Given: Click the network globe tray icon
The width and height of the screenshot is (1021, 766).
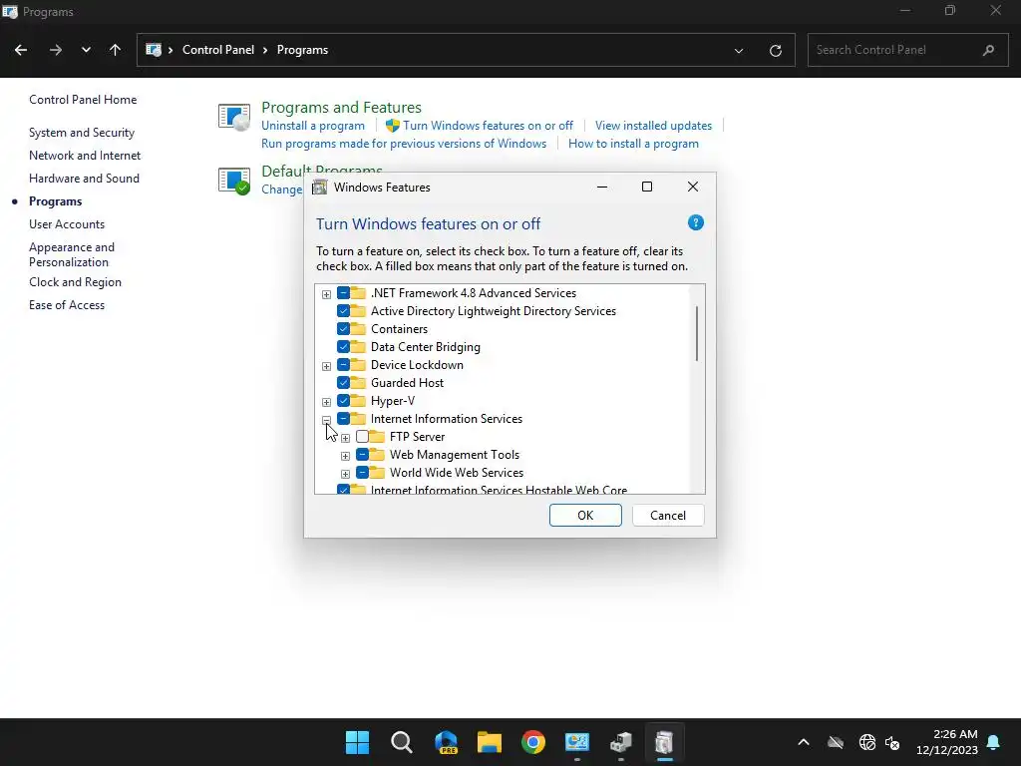Looking at the screenshot, I should point(866,742).
